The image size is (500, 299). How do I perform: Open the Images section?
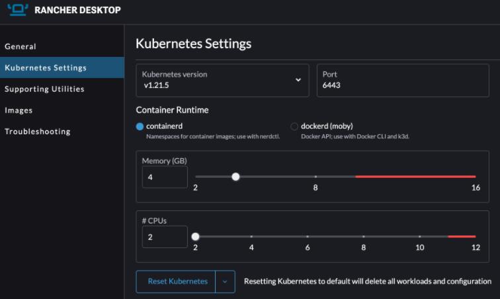[19, 110]
